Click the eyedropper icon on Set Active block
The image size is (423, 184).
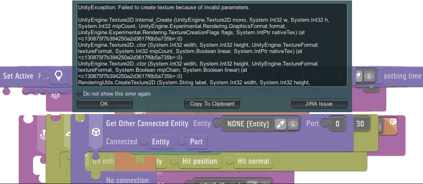click(x=358, y=76)
